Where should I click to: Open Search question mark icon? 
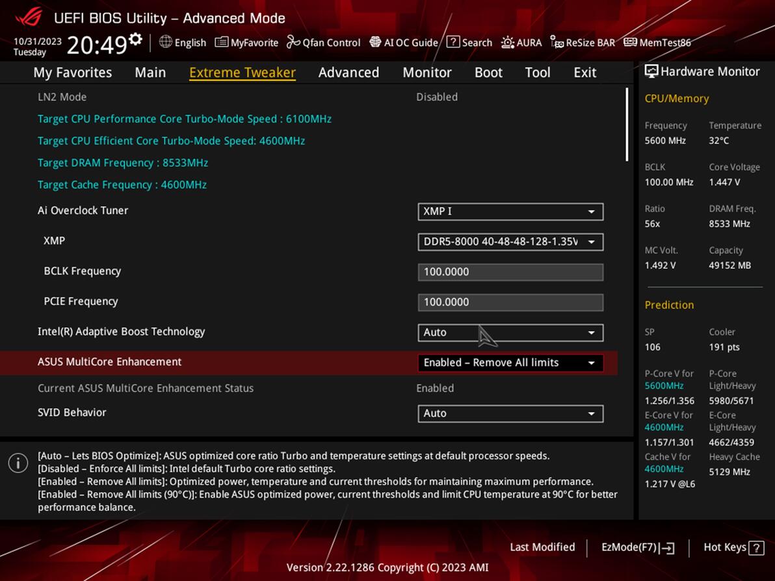453,42
